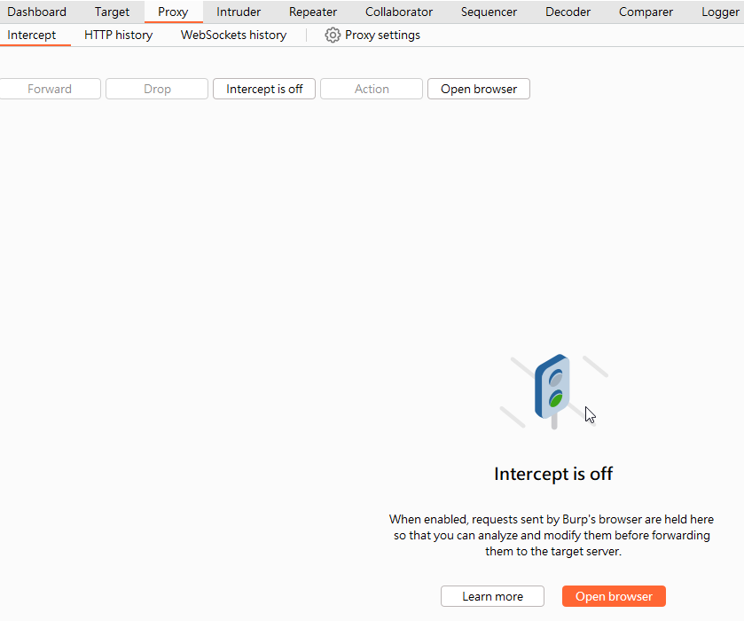Viewport: 744px width, 621px height.
Task: Click the toolbar Open browser button
Action: tap(479, 89)
